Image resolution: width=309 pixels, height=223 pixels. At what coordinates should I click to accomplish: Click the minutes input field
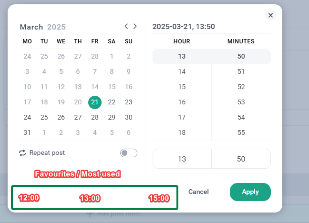point(241,159)
